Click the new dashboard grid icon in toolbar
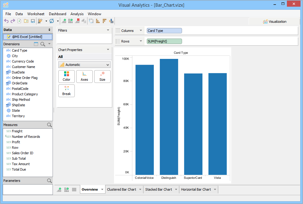303x204 pixels. 71,21
